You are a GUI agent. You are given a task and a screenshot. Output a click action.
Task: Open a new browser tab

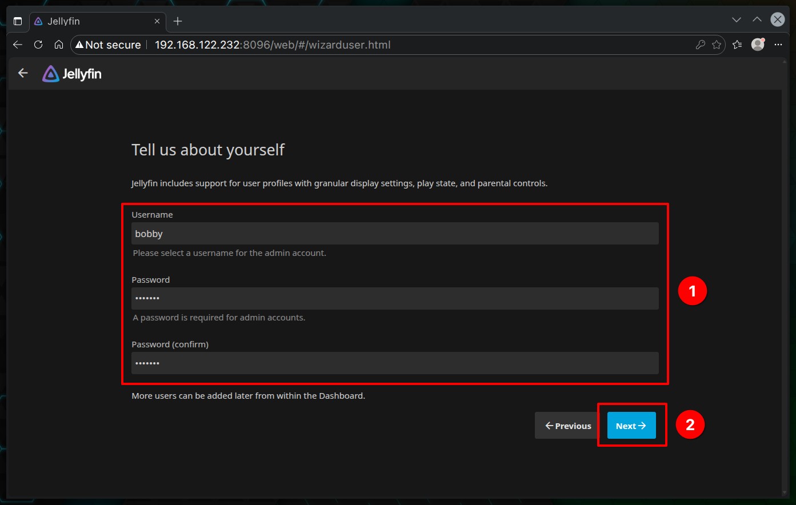[178, 21]
